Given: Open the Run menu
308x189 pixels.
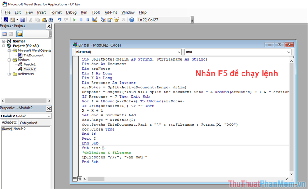Looking at the screenshot, I should [84, 12].
